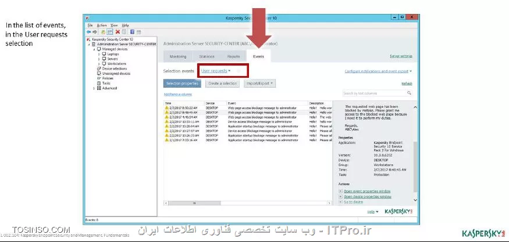The height and width of the screenshot is (242, 509).
Task: Click the horizontal scrollbar thumb below events list
Action: pyautogui.click(x=194, y=203)
